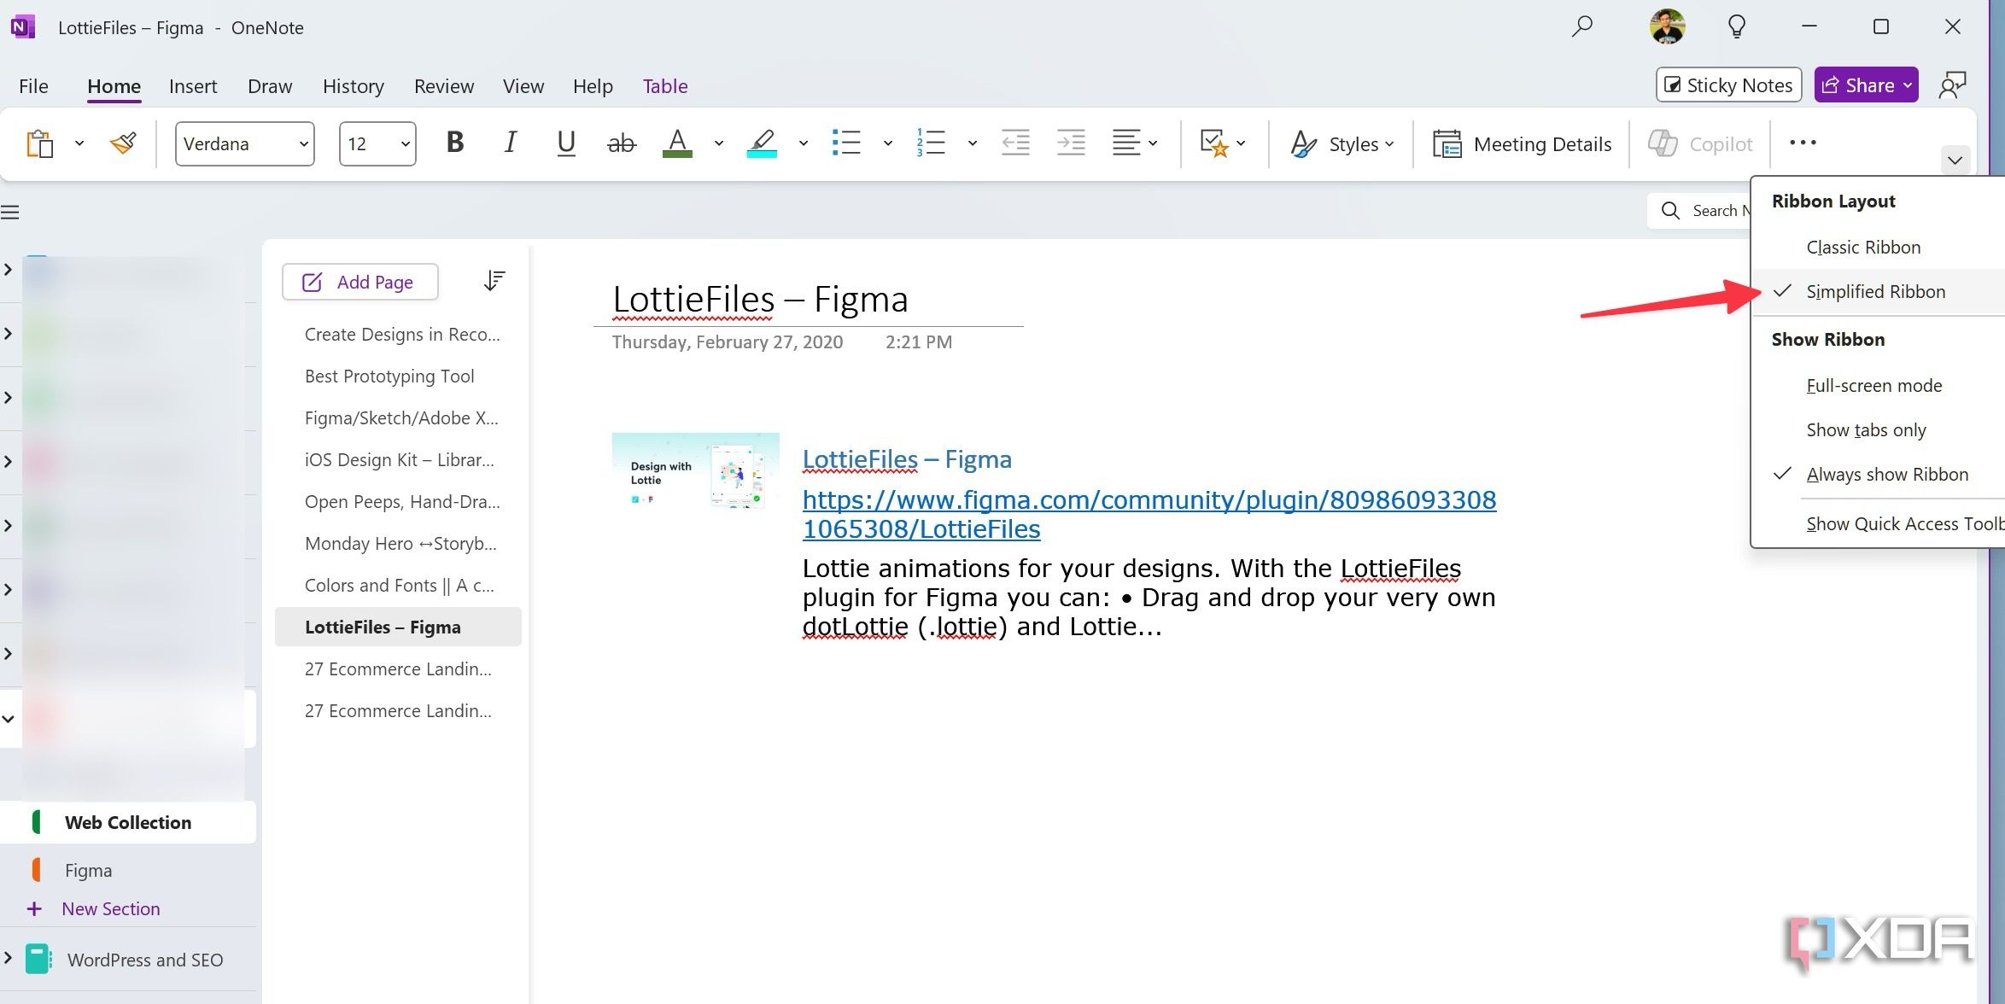Open the Table ribbon tab
2005x1004 pixels.
665,85
